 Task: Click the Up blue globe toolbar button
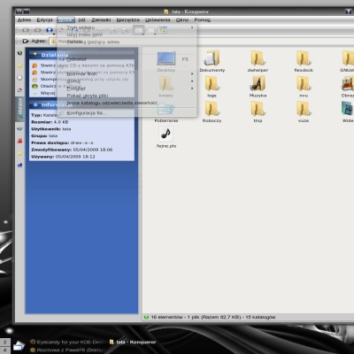coord(49,30)
